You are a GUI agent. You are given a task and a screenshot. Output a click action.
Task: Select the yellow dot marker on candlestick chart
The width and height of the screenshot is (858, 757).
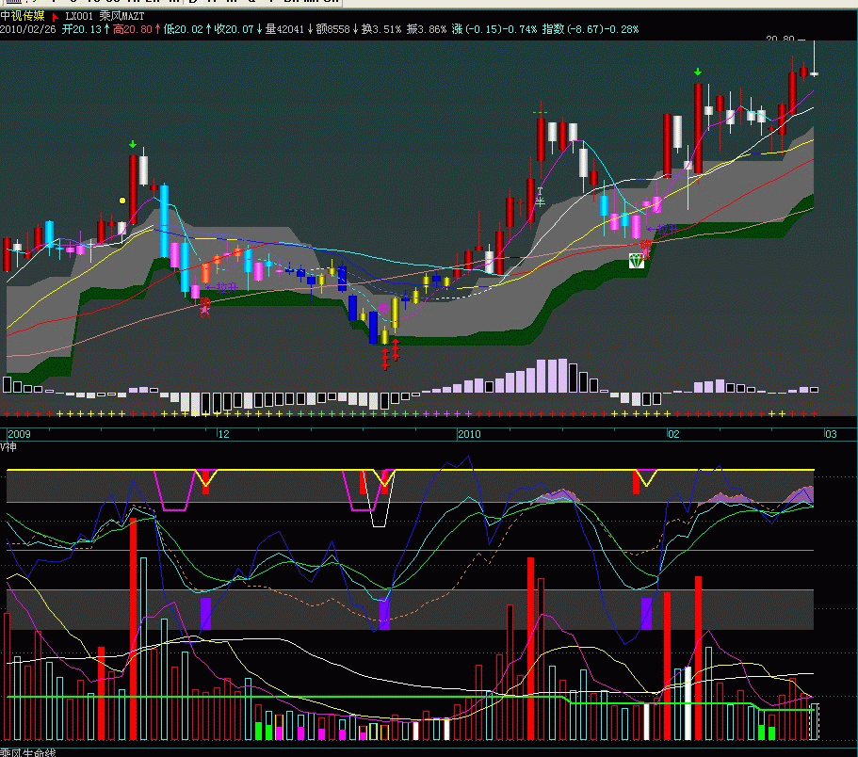pyautogui.click(x=122, y=201)
